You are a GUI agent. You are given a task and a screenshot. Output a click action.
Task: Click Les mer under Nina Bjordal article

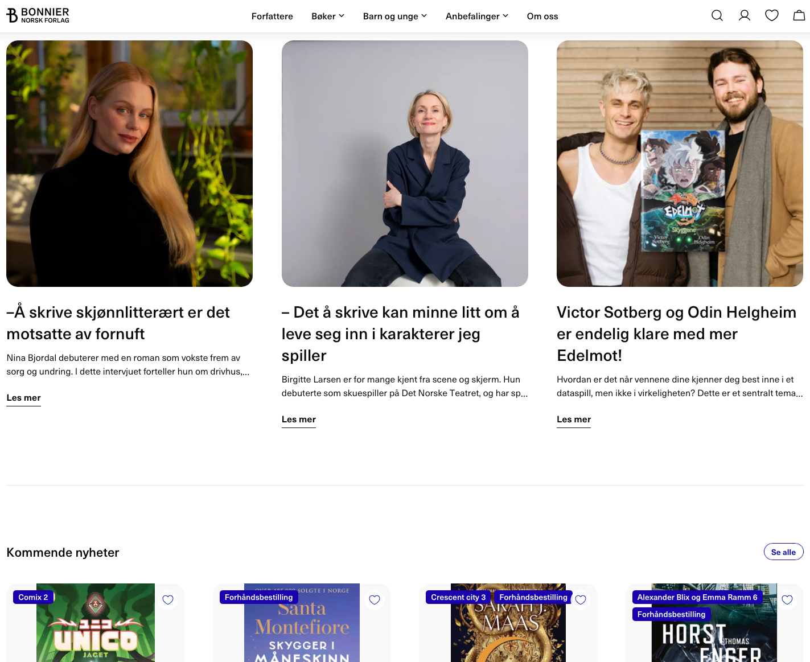pyautogui.click(x=24, y=398)
